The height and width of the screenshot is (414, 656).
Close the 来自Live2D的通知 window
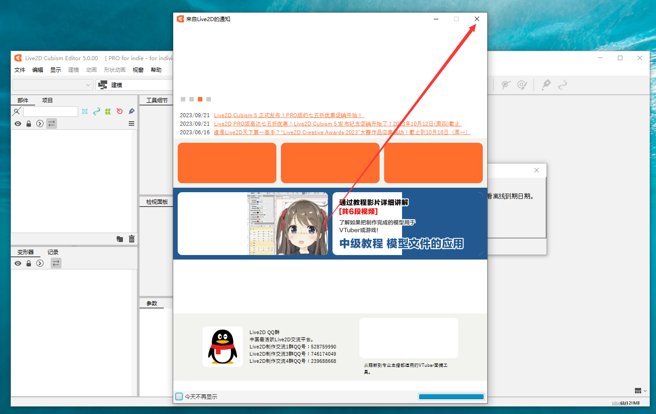point(477,19)
